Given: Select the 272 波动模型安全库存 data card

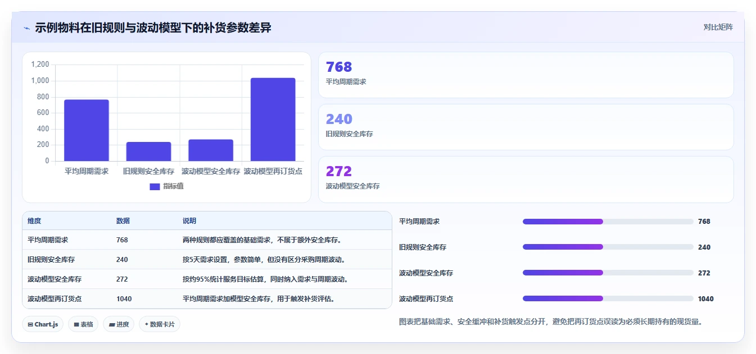Looking at the screenshot, I should click(526, 180).
